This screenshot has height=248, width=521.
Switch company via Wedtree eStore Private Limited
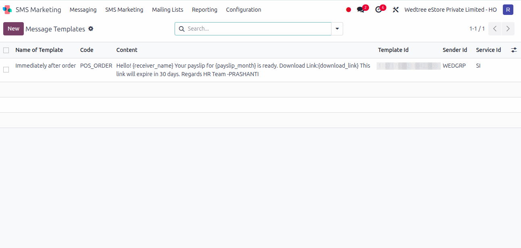450,10
